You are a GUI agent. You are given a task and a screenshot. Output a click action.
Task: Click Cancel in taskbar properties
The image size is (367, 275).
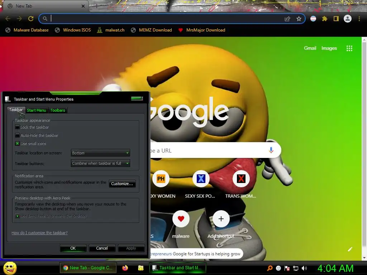tap(102, 249)
